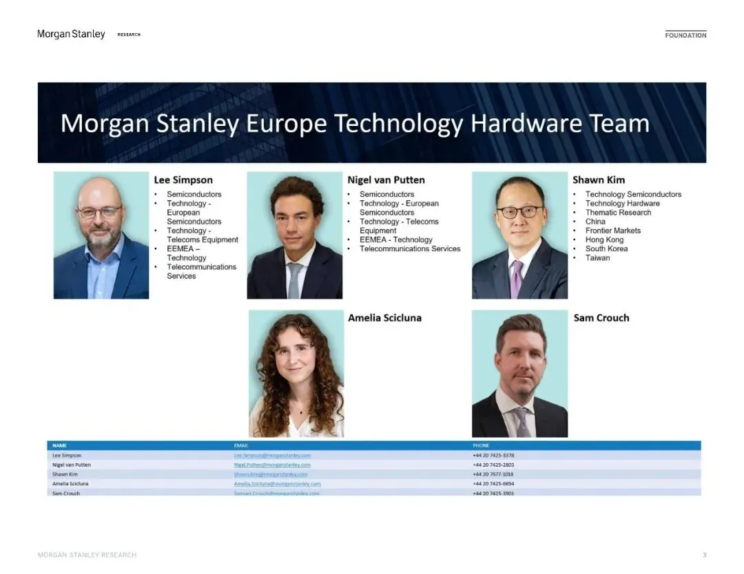Click Frontier Markets under Shawn Kim

[613, 231]
